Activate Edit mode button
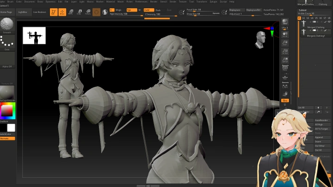The width and height of the screenshot is (333, 187). pyautogui.click(x=54, y=12)
